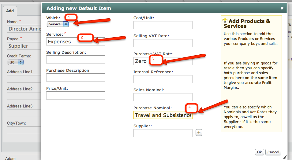This screenshot has height=160, width=292.
Task: Focus the Supplier input in dialog
Action: click(x=163, y=133)
